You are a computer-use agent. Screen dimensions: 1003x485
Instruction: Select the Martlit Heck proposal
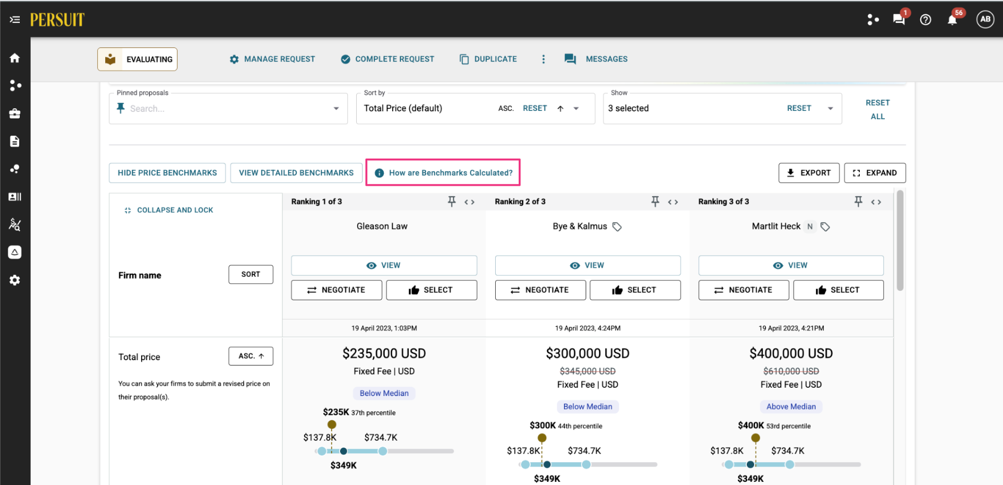(838, 290)
